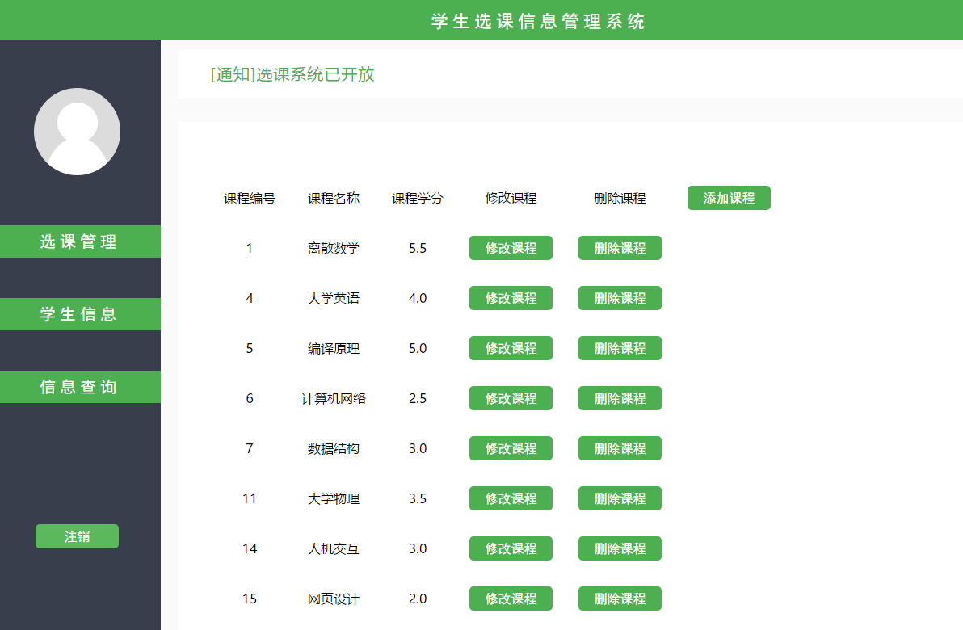The height and width of the screenshot is (630, 963).
Task: Select the course name 大学物理
Action: (x=334, y=498)
